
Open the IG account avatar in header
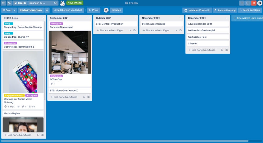pos(260,3)
